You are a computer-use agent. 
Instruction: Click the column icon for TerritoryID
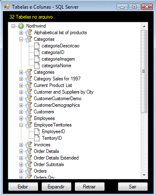point(37,138)
